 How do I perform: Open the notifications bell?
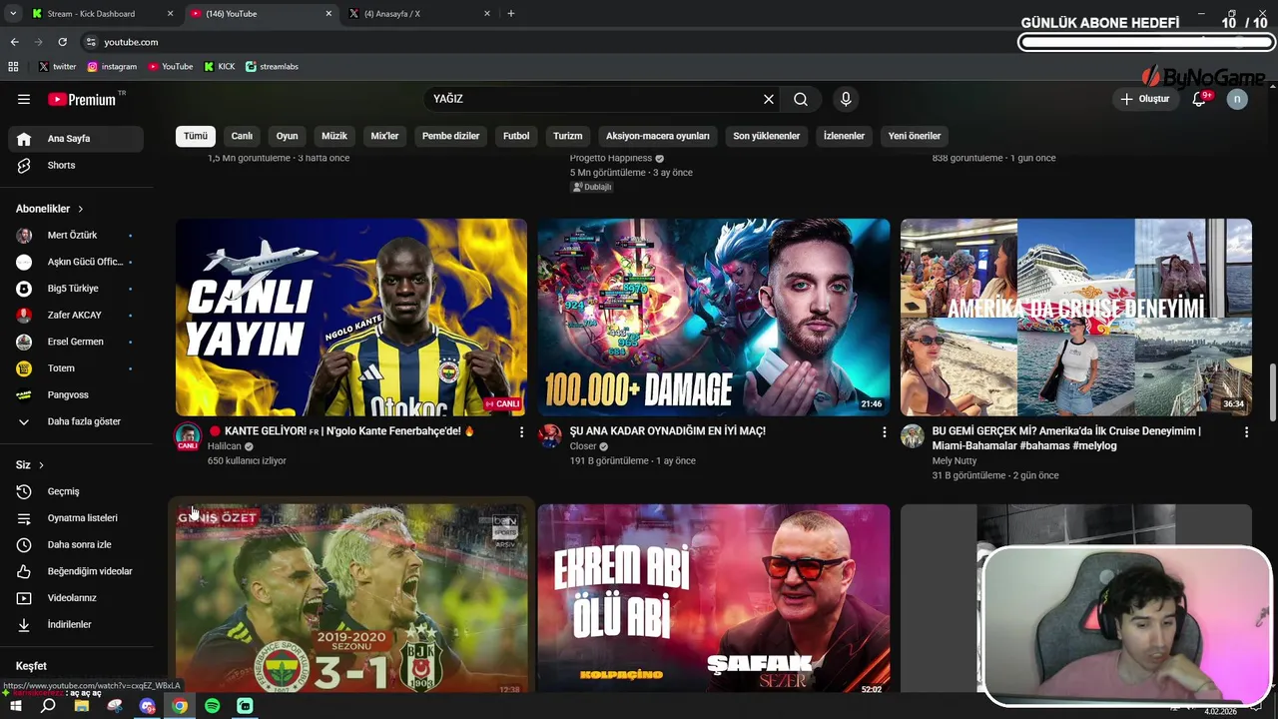tap(1200, 99)
